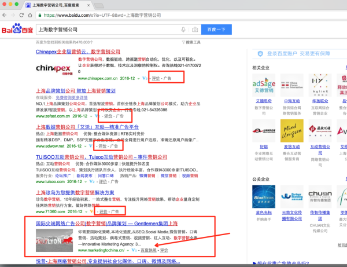Click the browser forward arrow
347x267 pixels.
tap(13, 15)
